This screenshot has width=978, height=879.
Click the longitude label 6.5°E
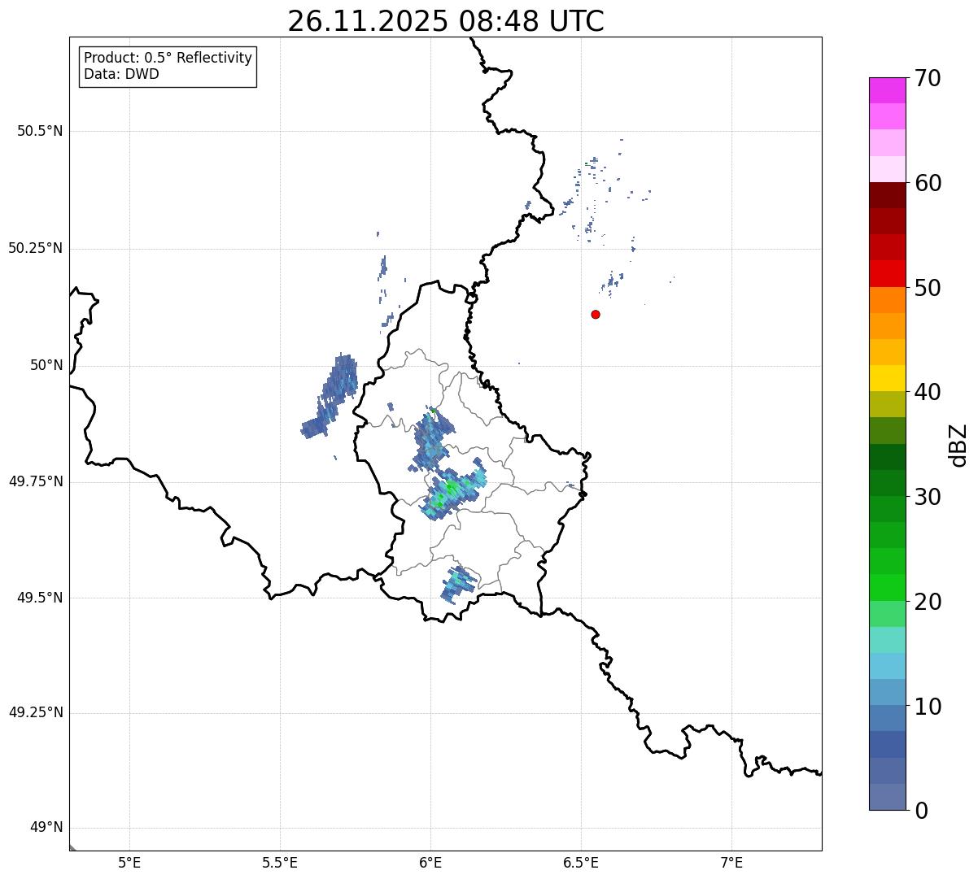click(x=581, y=862)
